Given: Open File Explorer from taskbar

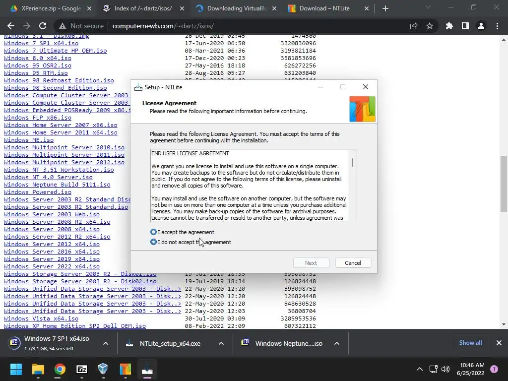Looking at the screenshot, I should [x=38, y=369].
